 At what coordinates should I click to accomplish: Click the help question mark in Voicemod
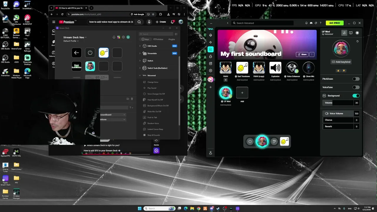coord(320,23)
